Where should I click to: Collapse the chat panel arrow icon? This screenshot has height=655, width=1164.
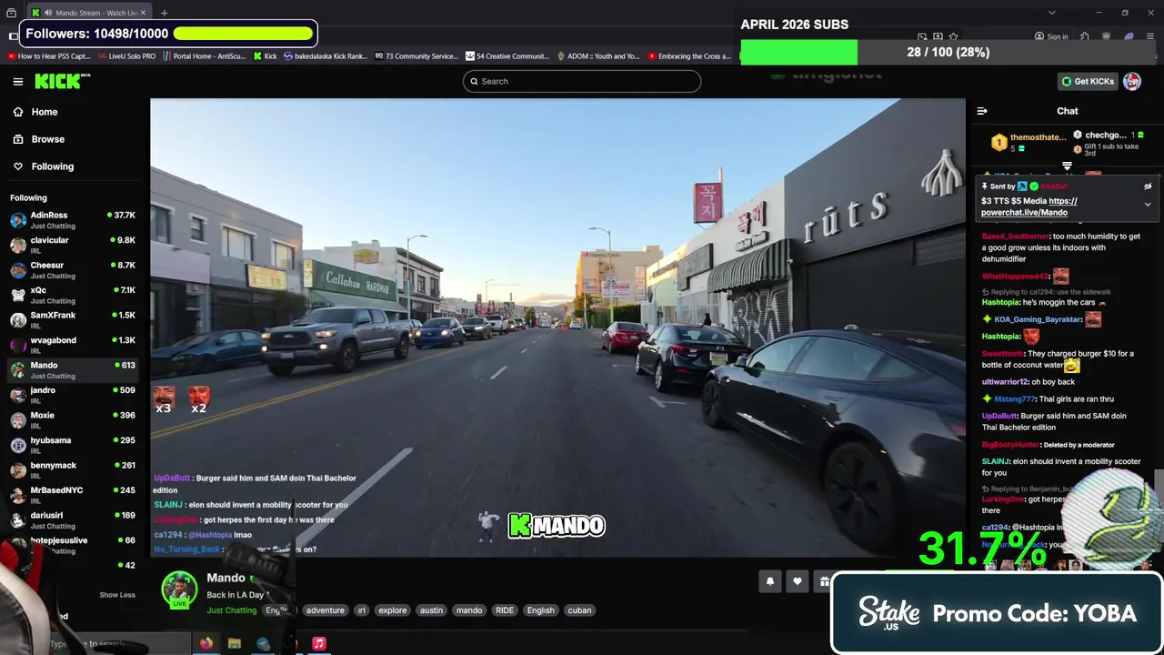[982, 111]
